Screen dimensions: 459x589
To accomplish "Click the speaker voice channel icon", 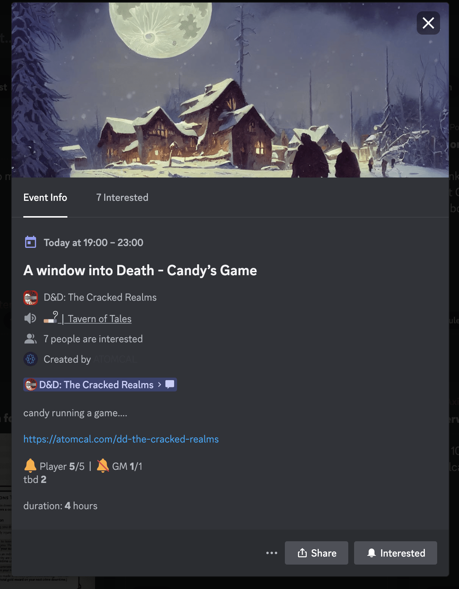I will [30, 319].
